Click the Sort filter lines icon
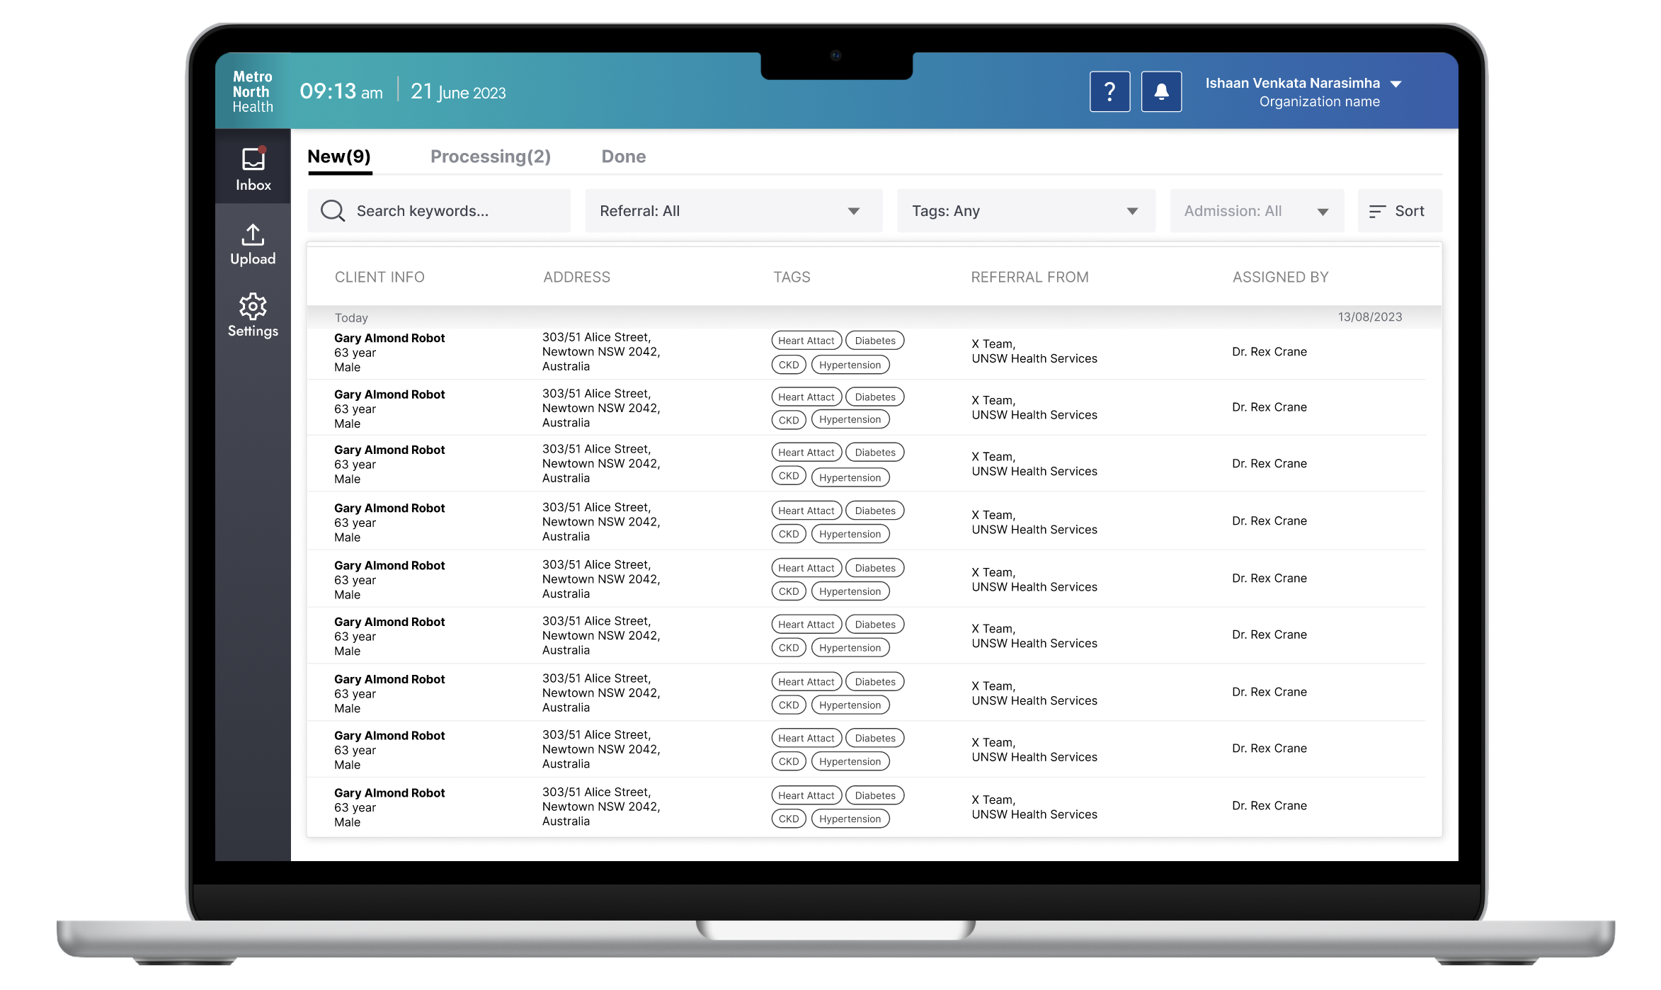Image resolution: width=1661 pixels, height=990 pixels. click(x=1377, y=211)
